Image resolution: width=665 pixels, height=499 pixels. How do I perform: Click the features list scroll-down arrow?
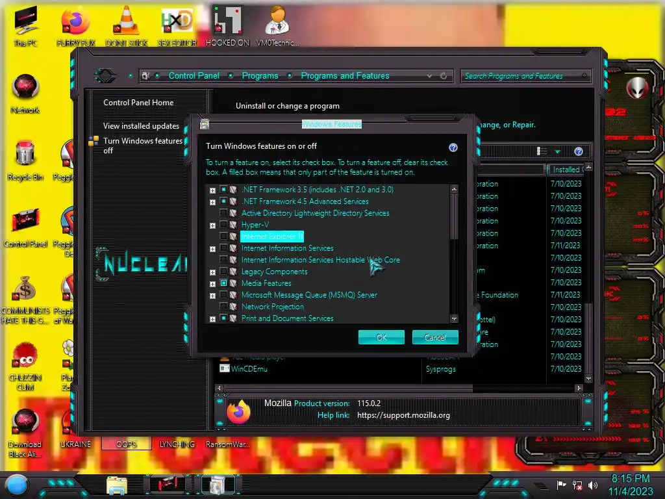coord(454,318)
